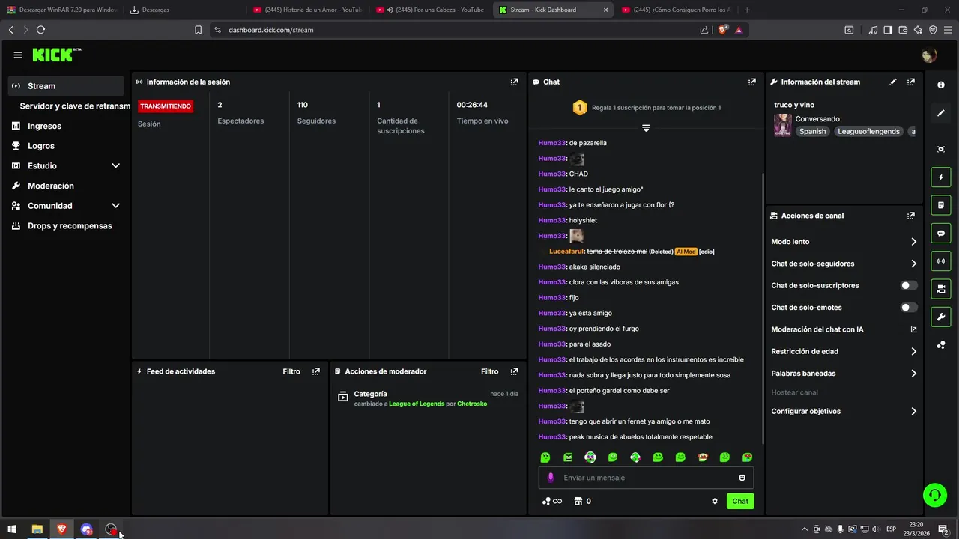Open Chat de solo-seguidores options chevron
Image resolution: width=959 pixels, height=539 pixels.
(x=913, y=264)
